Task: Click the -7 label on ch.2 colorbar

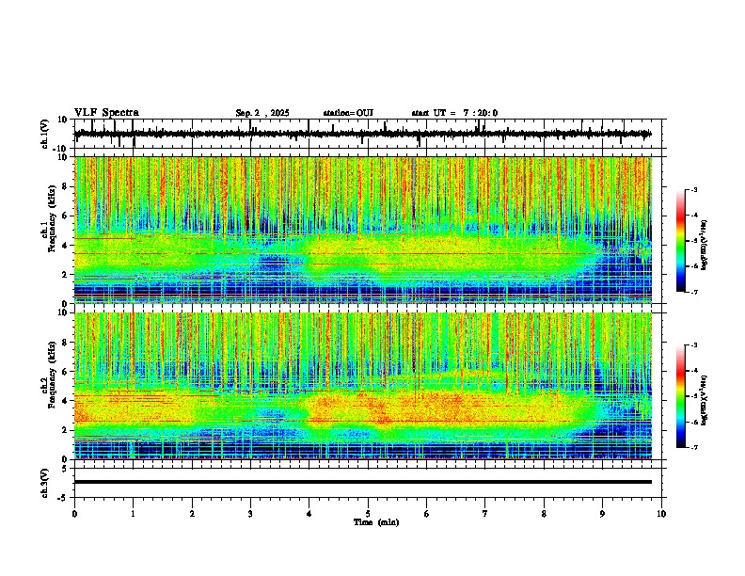Action: click(693, 447)
